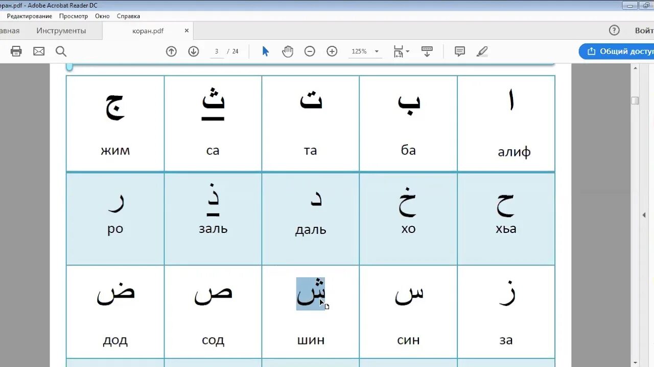Click the Arabic letter ص

[214, 295]
